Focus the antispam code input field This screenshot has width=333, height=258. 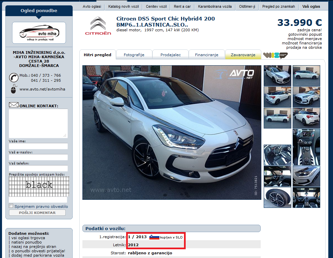tap(38, 199)
